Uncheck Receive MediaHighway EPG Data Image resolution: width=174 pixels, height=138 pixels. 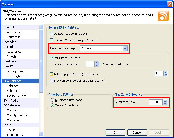(51, 40)
